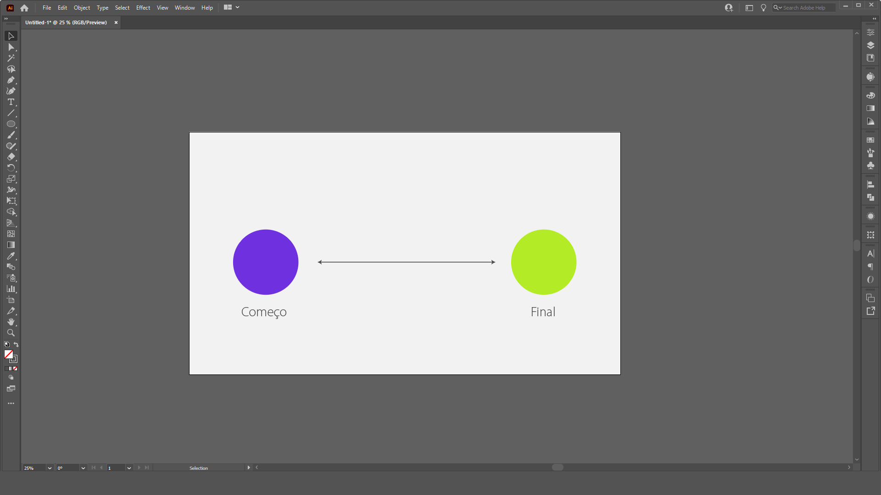The width and height of the screenshot is (881, 495).
Task: Switch to the Untitled-1 document tab
Action: pyautogui.click(x=66, y=22)
